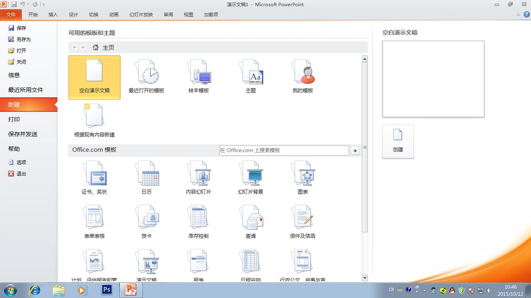The height and width of the screenshot is (298, 531).
Task: Show hidden system tray icons arrow
Action: coord(424,291)
